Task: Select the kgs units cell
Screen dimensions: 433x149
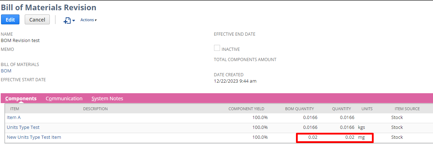Action: (x=361, y=127)
